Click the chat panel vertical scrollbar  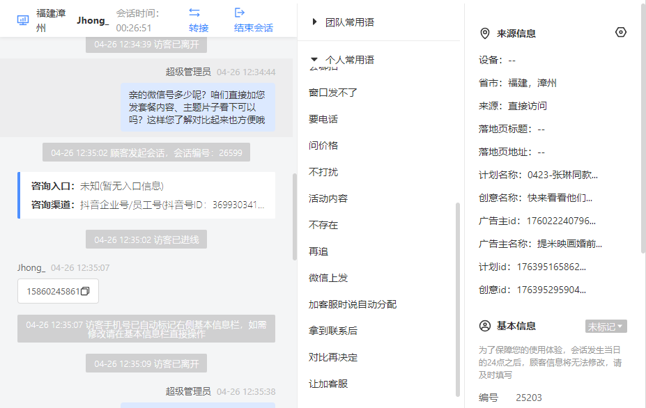click(x=295, y=217)
